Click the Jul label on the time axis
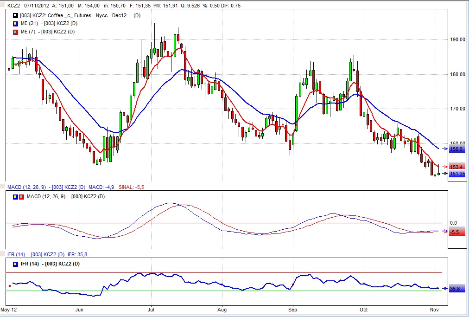Screen dimensions: 469x317 [x=150, y=309]
